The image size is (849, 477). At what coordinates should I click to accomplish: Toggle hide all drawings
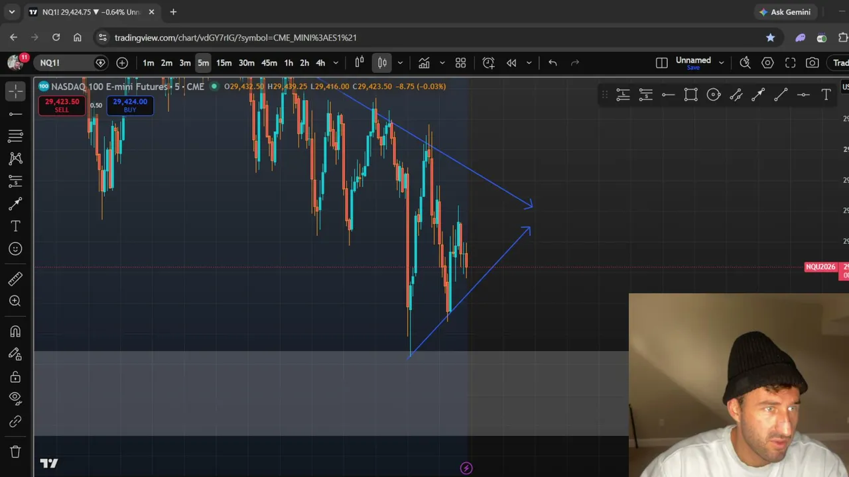pyautogui.click(x=15, y=398)
